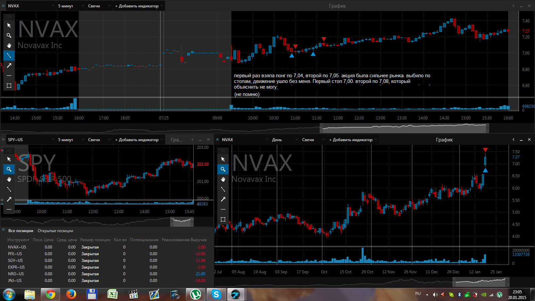Open uTorrent from taskbar
Viewport: 535px width, 301px height.
click(x=196, y=294)
